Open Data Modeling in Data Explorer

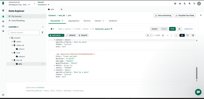click(26, 21)
